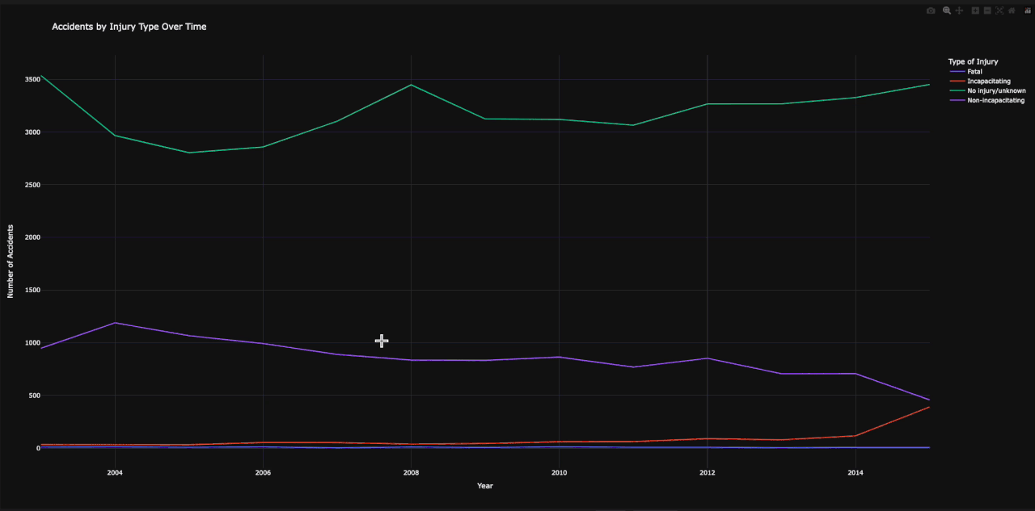Screen dimensions: 1035x511
Task: Download the plot as PNG via camera icon
Action: pos(931,10)
